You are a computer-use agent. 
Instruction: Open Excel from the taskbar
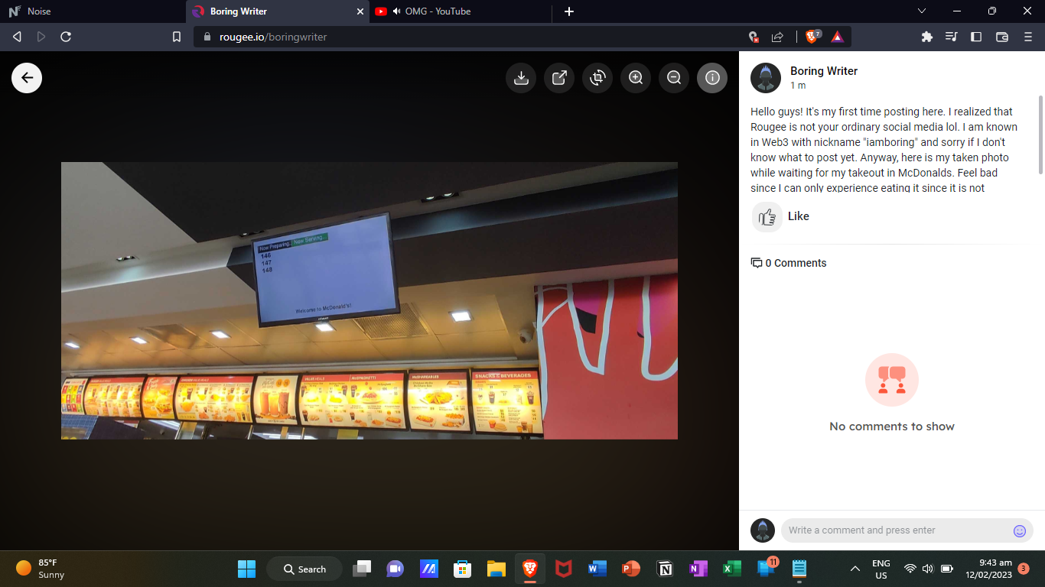[x=732, y=569]
